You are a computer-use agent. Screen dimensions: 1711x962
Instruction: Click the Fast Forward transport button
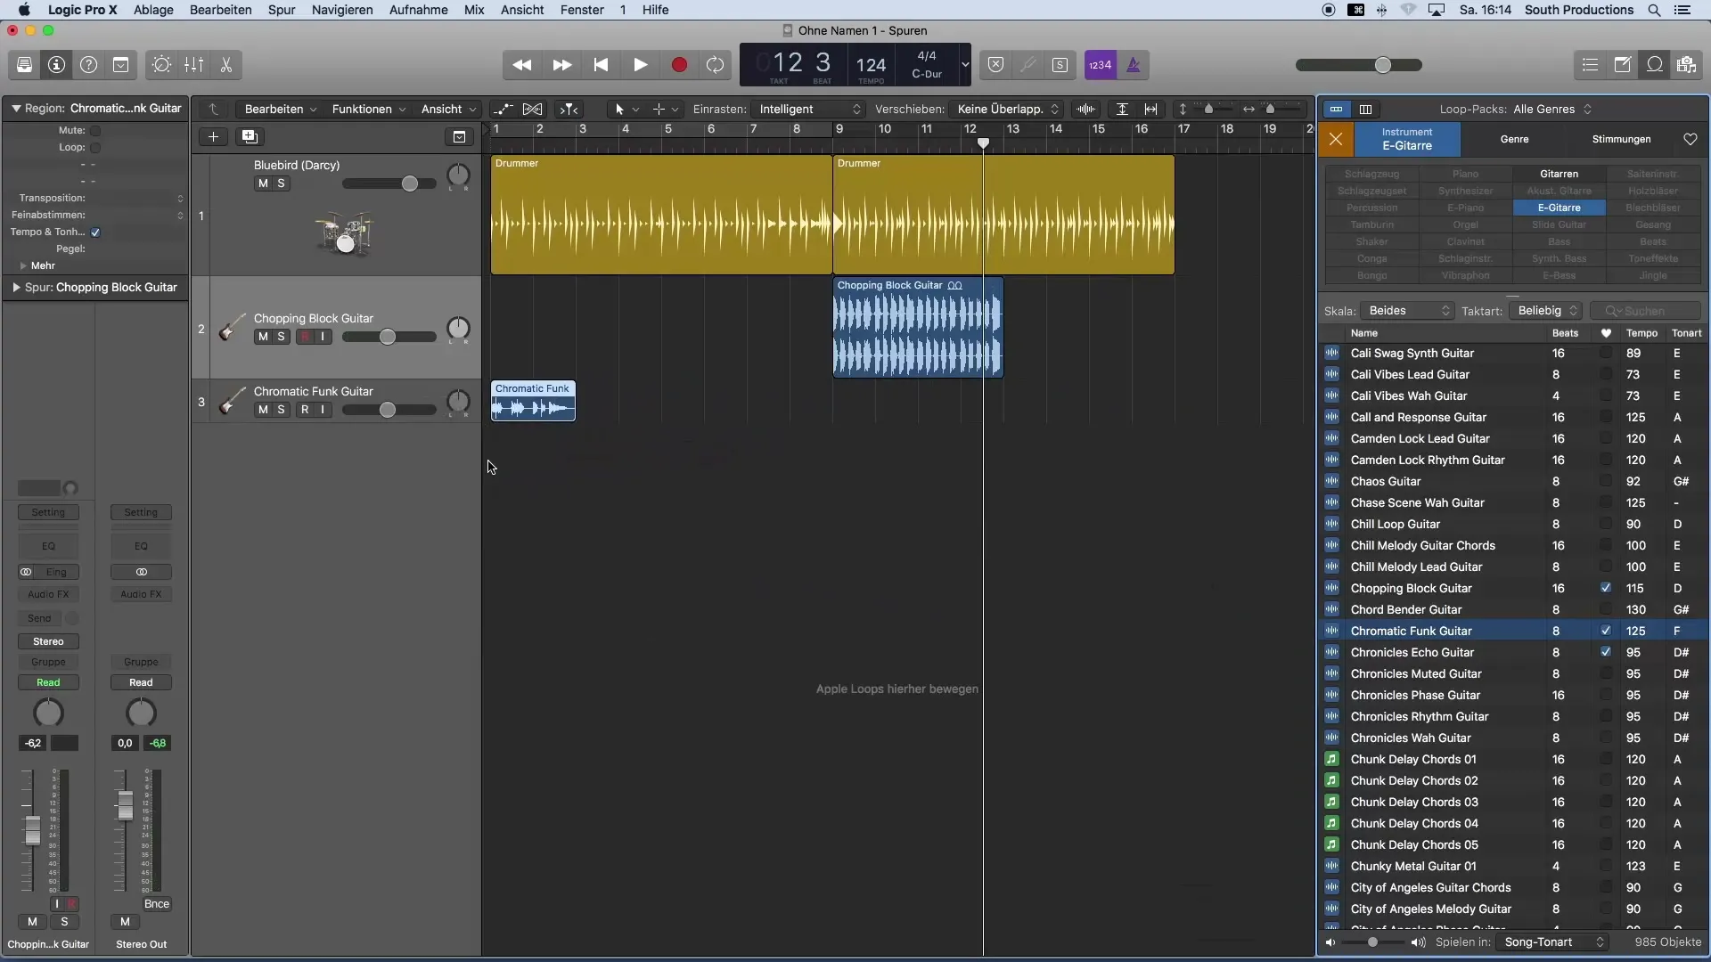[x=561, y=65]
